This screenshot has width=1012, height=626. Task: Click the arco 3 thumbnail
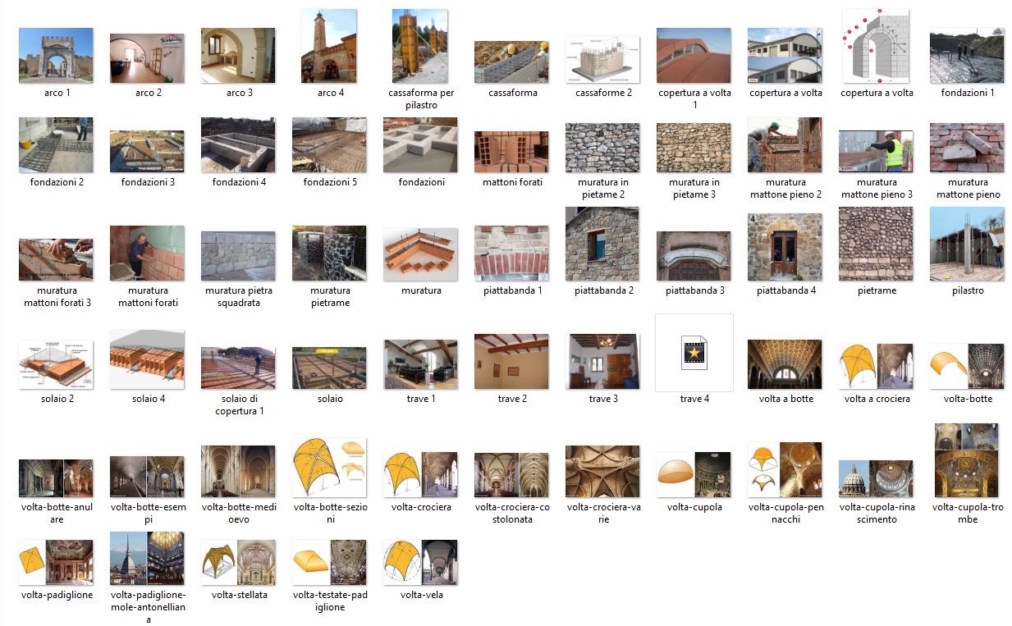click(238, 56)
